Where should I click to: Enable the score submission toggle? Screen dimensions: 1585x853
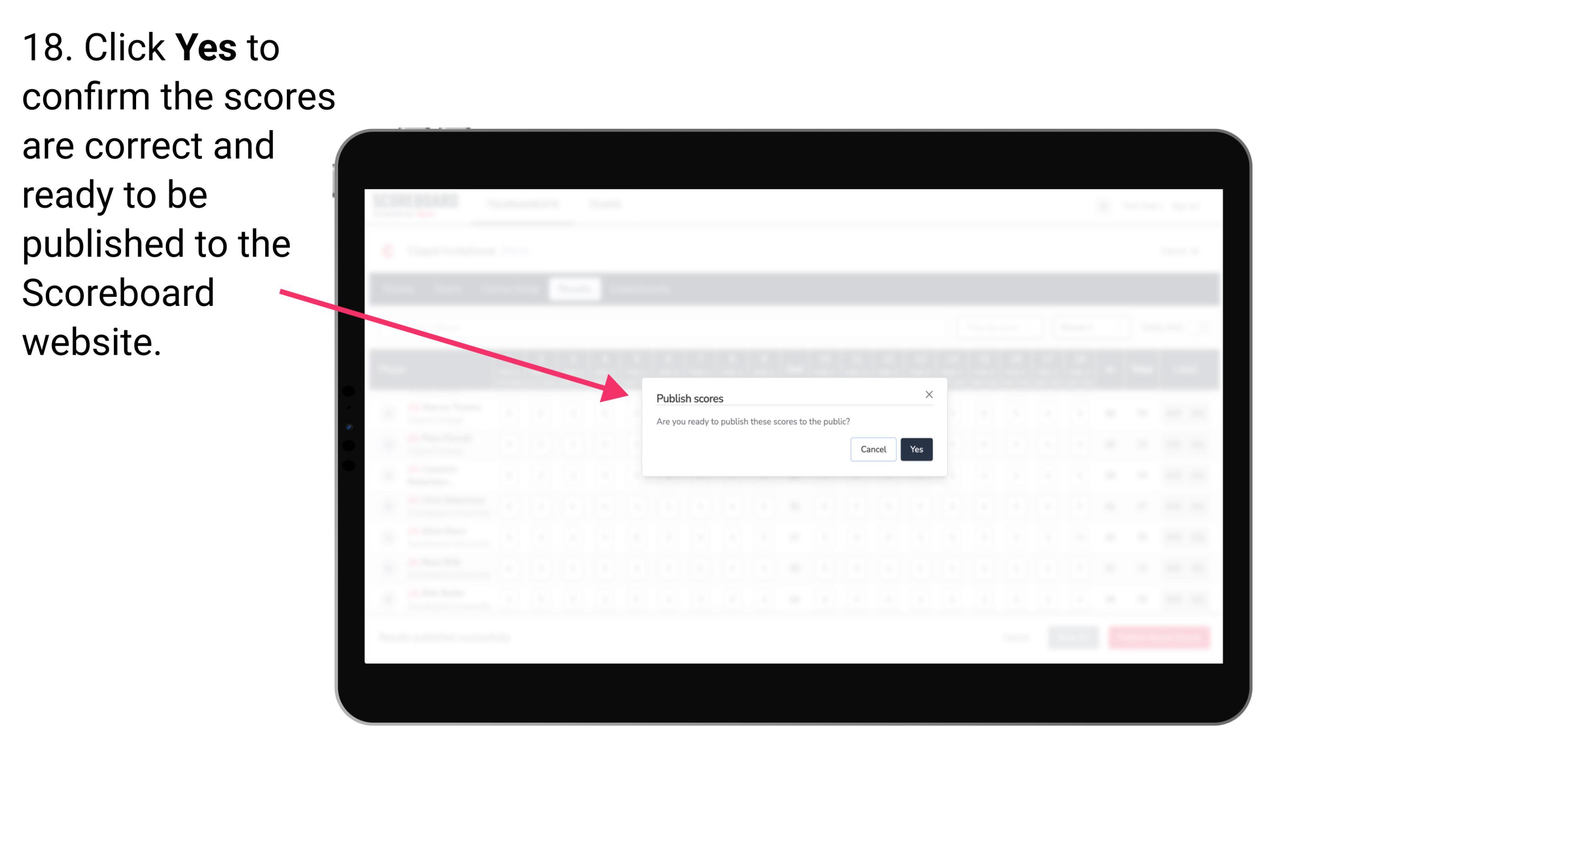pyautogui.click(x=914, y=448)
